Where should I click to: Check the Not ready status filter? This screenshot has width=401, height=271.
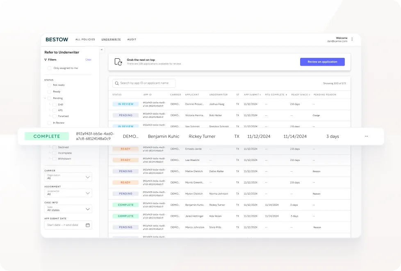(49, 85)
